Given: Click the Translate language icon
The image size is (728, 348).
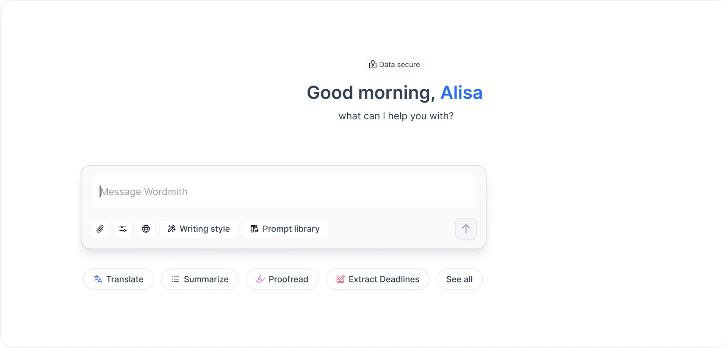Looking at the screenshot, I should pos(98,279).
